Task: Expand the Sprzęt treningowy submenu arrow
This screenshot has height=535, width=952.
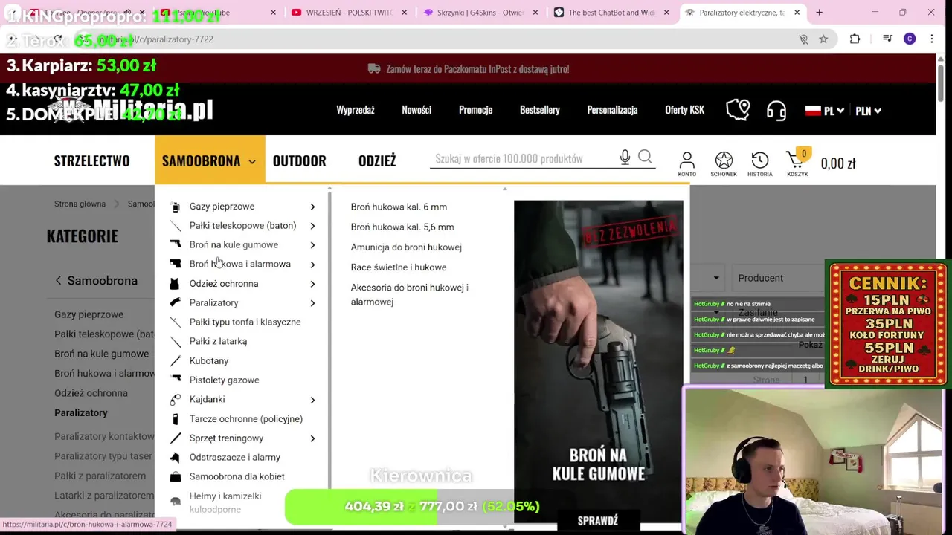Action: coord(312,438)
